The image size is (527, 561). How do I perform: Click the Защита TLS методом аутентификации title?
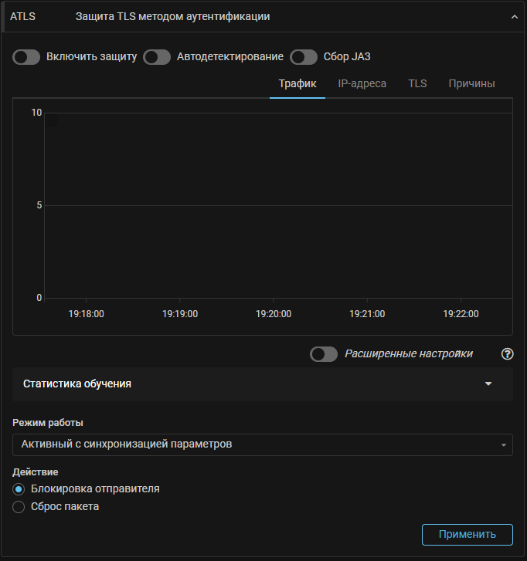(172, 16)
